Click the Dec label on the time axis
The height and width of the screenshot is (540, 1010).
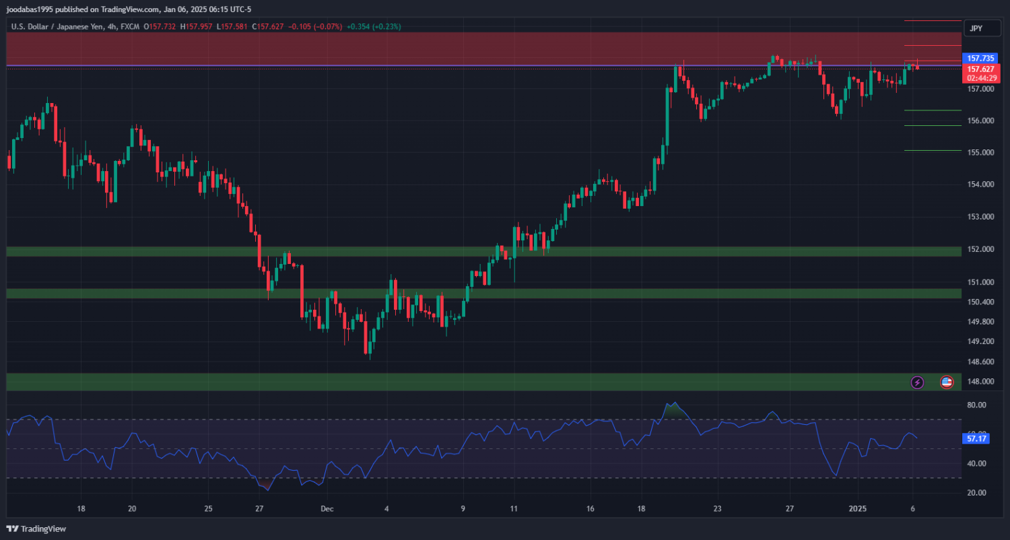327,509
